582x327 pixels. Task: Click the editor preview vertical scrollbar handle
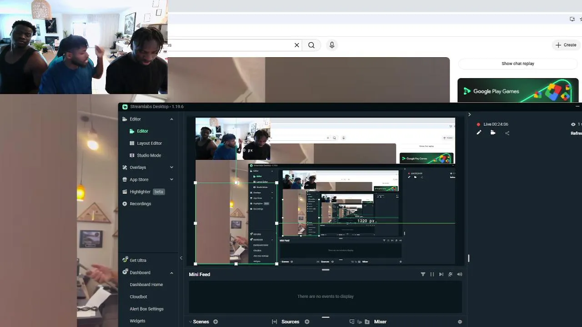[x=468, y=258]
